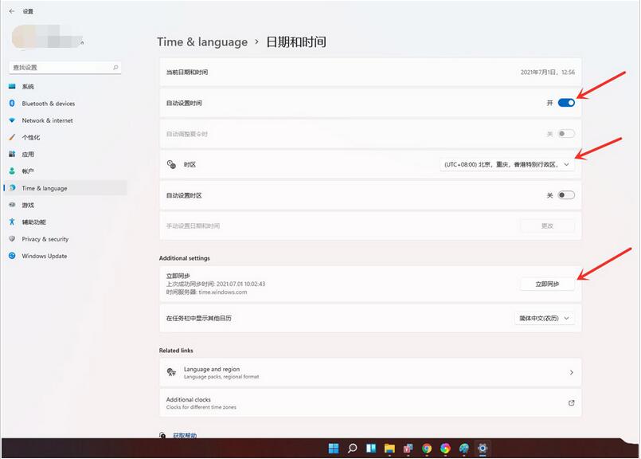Click Time & language breadcrumb
The width and height of the screenshot is (641, 459).
202,42
